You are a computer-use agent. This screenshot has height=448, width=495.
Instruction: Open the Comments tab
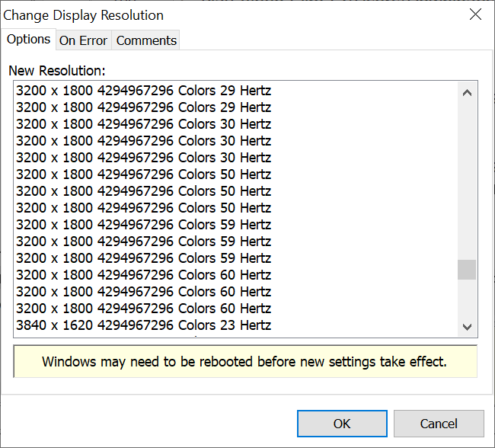(146, 40)
